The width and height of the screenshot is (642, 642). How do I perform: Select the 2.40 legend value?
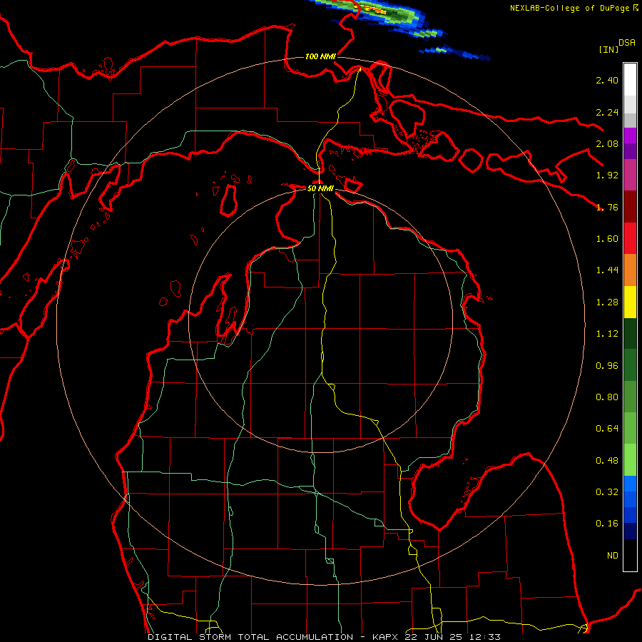click(607, 80)
